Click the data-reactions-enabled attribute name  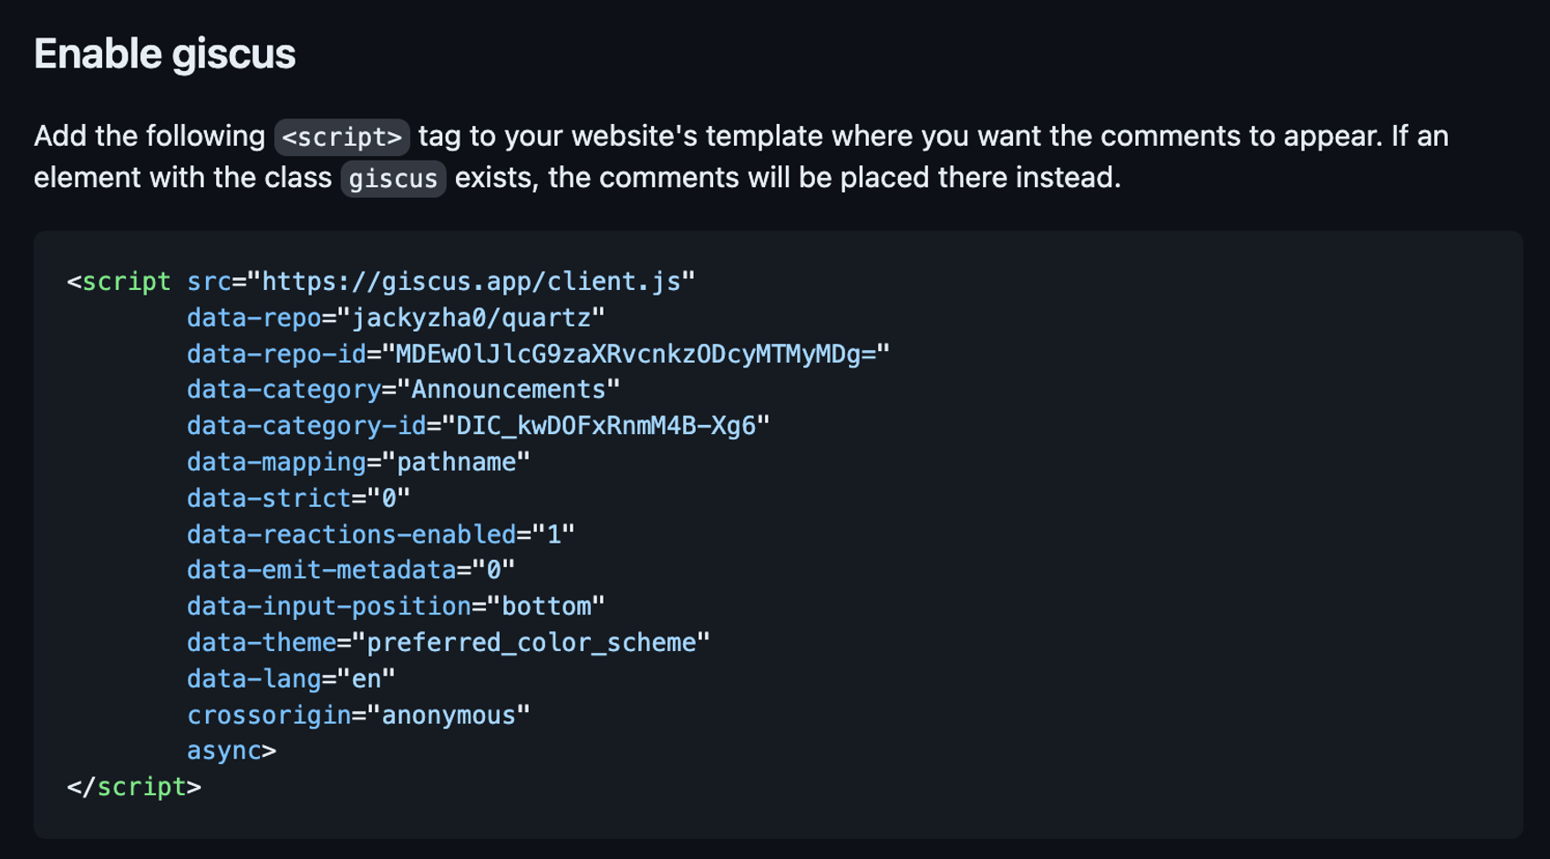click(351, 534)
